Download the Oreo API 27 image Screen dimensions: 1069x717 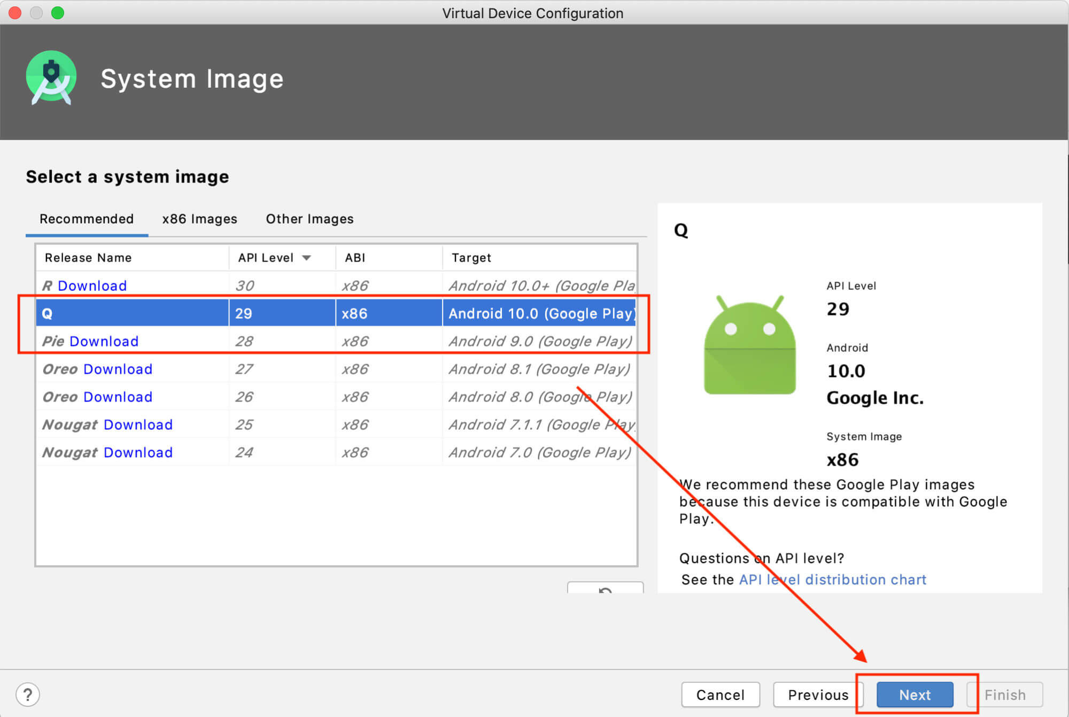pos(118,369)
